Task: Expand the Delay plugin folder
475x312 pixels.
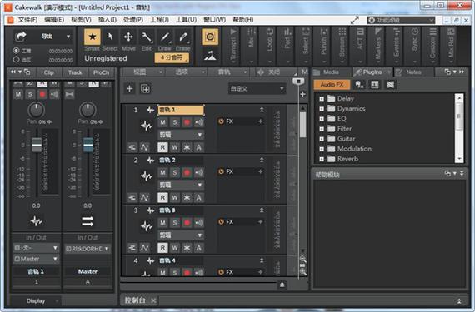Action: coord(322,98)
